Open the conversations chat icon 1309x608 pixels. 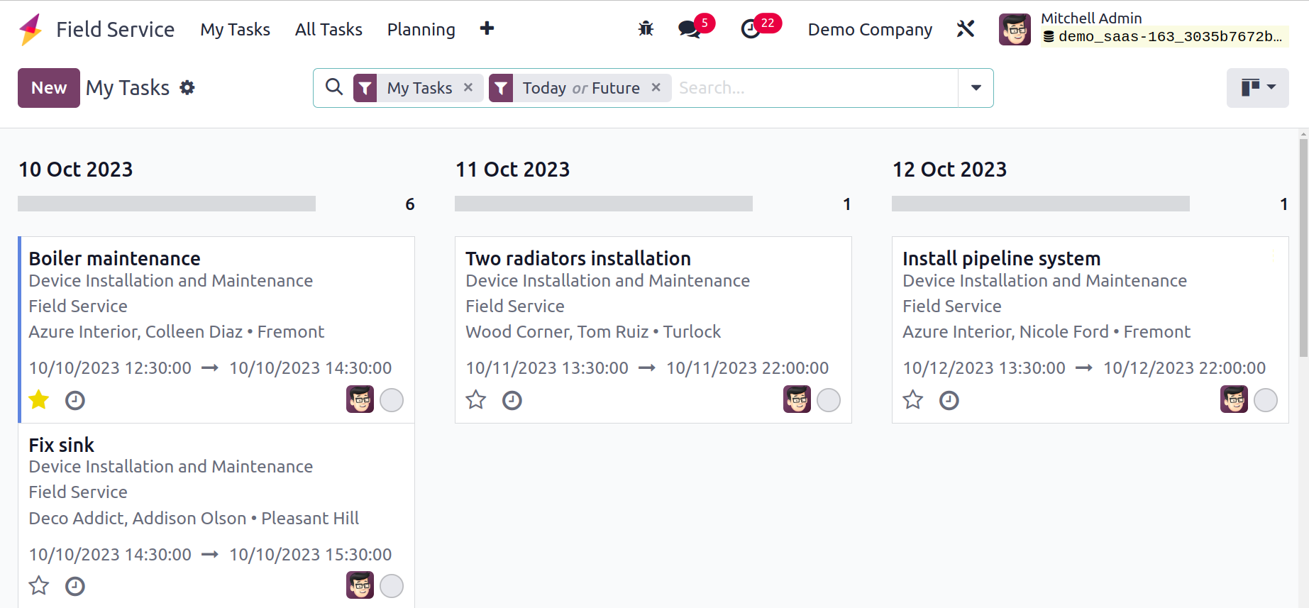(688, 29)
